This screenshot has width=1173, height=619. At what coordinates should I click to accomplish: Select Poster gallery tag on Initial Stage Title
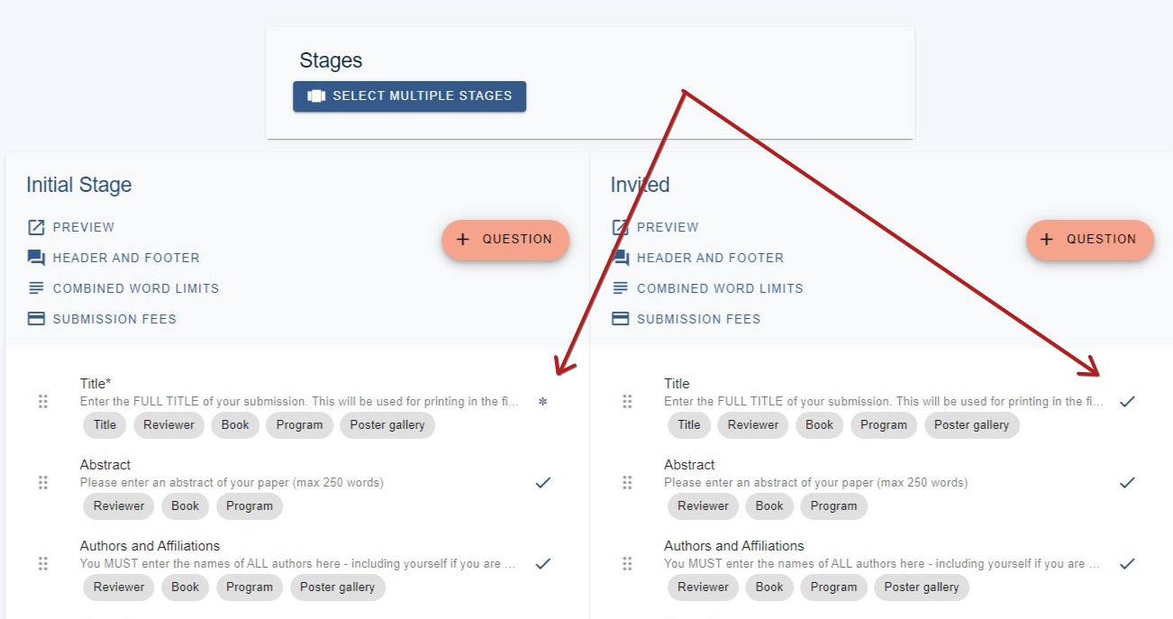pos(387,425)
